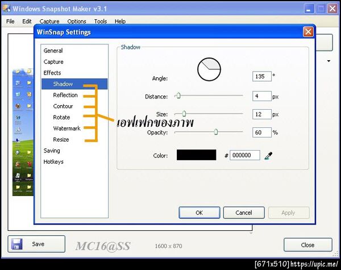Screen dimensions: 341x270
Task: Click the Save floppy disk icon
Action: point(16,244)
